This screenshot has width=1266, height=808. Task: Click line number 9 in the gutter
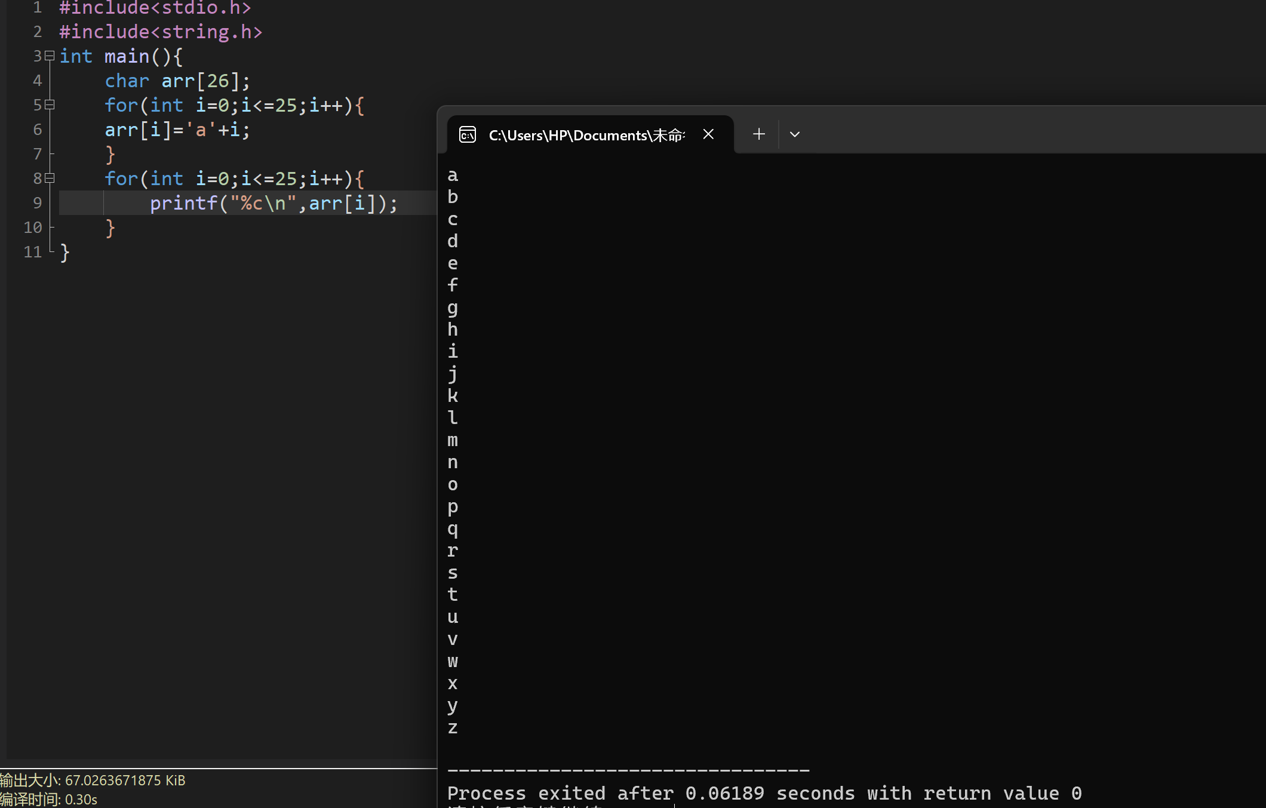pos(37,203)
